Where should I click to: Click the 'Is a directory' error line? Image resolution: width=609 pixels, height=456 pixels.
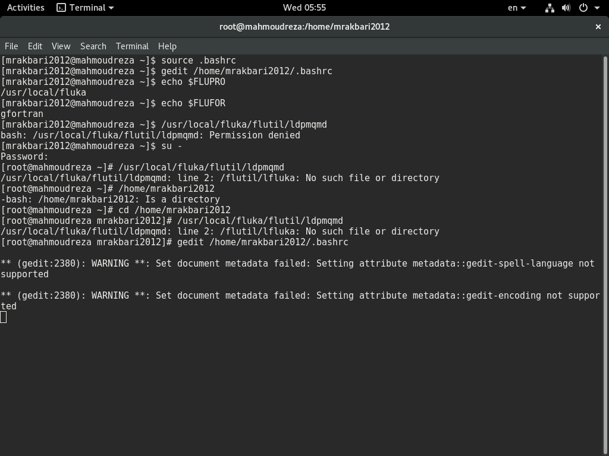point(110,199)
